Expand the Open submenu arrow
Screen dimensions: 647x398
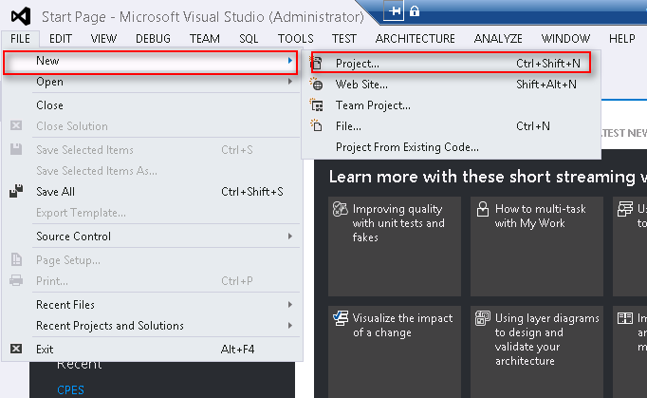tap(290, 83)
